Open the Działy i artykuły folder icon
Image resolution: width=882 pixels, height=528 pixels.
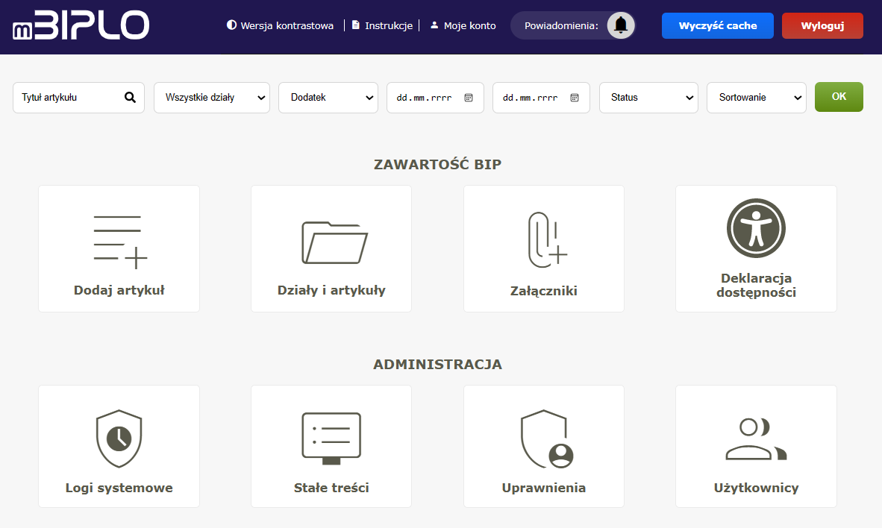[332, 242]
